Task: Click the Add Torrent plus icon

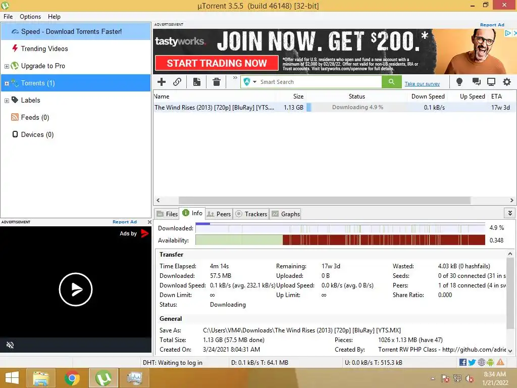Action: click(x=162, y=82)
